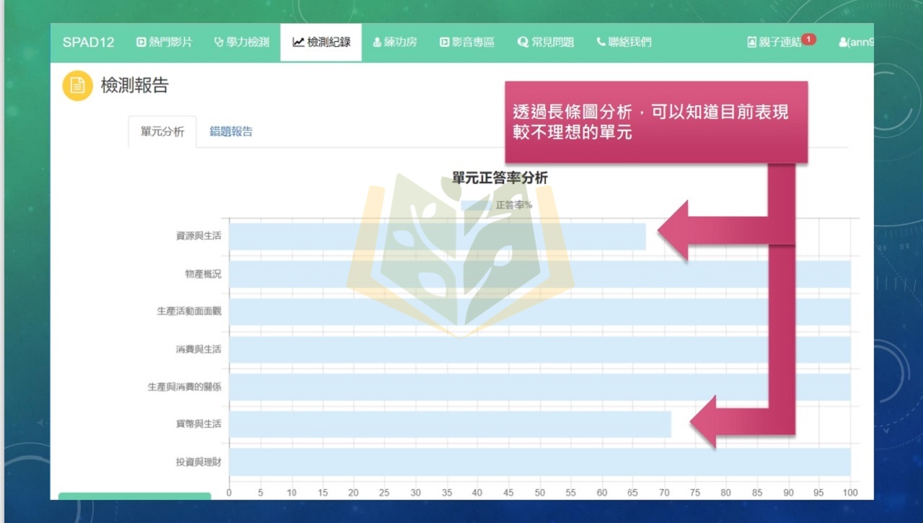Click the portrait icon beside 親子連結
This screenshot has height=523, width=923.
click(751, 43)
